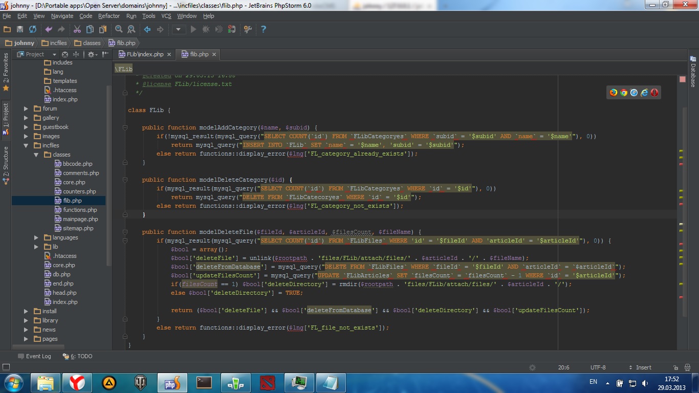Click the scroll from source icon
Viewport: 699px width, 393px height.
pos(65,54)
